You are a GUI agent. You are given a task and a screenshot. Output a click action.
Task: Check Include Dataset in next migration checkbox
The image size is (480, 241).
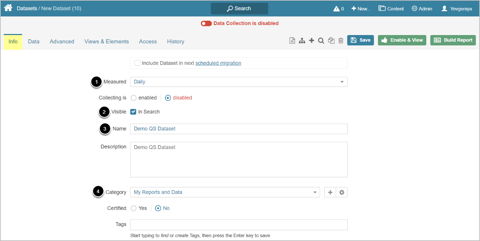click(137, 63)
